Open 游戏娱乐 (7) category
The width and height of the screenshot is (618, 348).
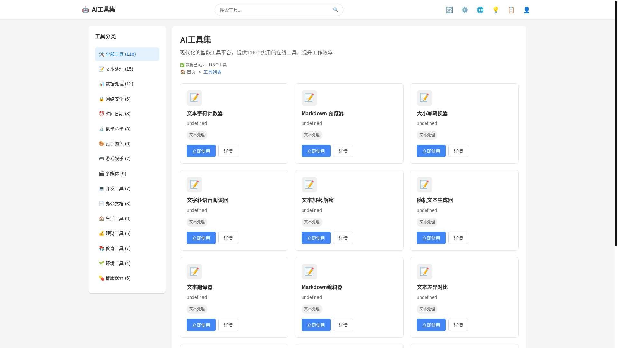(127, 159)
